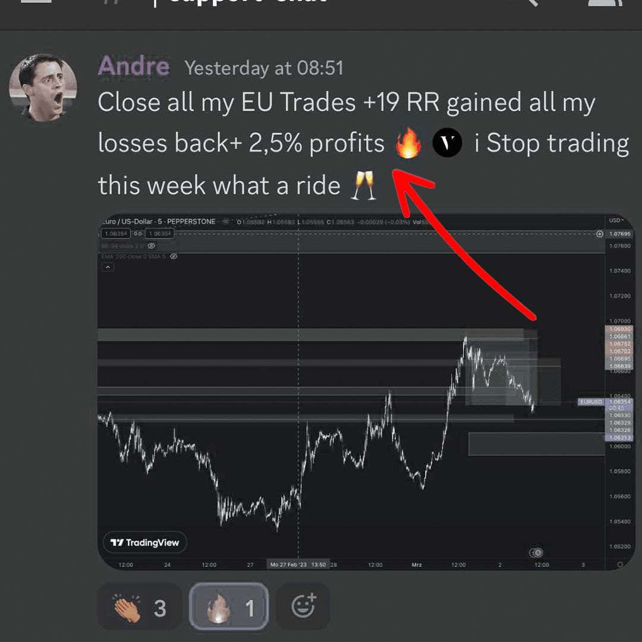This screenshot has width=642, height=642.
Task: Open the hamburger menu at top left
Action: click(x=36, y=1)
